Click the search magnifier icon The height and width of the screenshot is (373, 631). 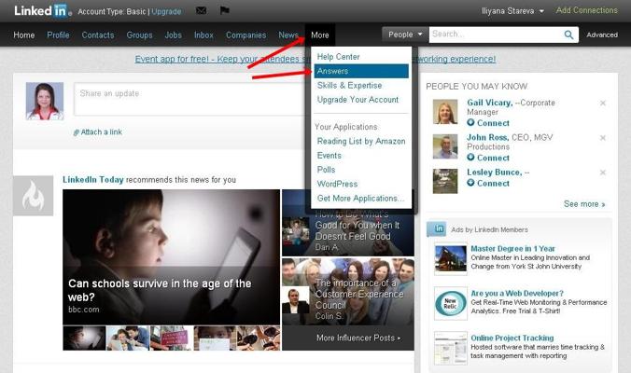(568, 35)
